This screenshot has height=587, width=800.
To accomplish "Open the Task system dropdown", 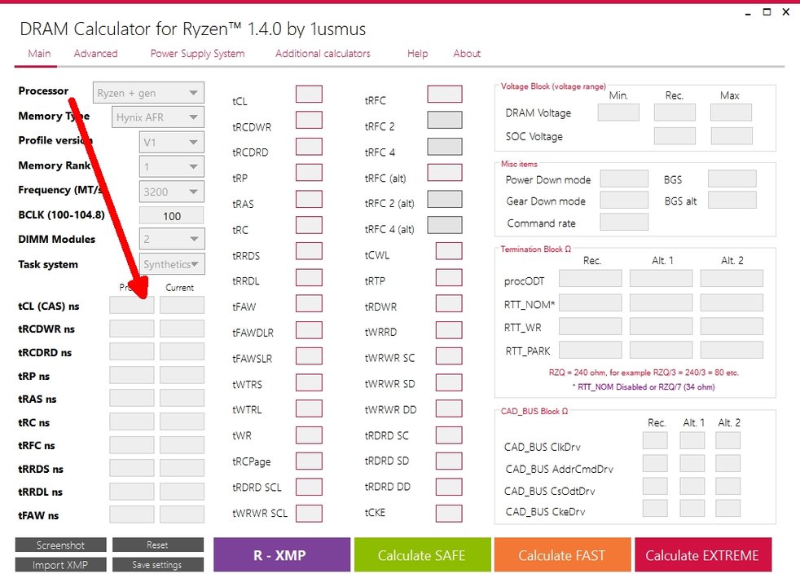I will pyautogui.click(x=171, y=264).
